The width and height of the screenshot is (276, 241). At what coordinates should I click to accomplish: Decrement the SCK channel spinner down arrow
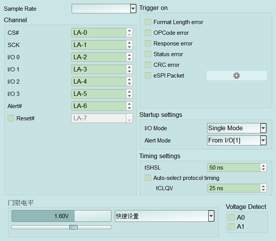129,47
